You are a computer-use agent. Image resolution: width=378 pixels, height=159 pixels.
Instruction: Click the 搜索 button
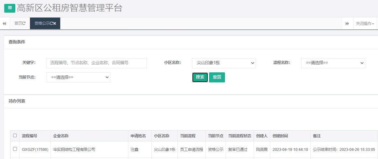[x=200, y=77]
